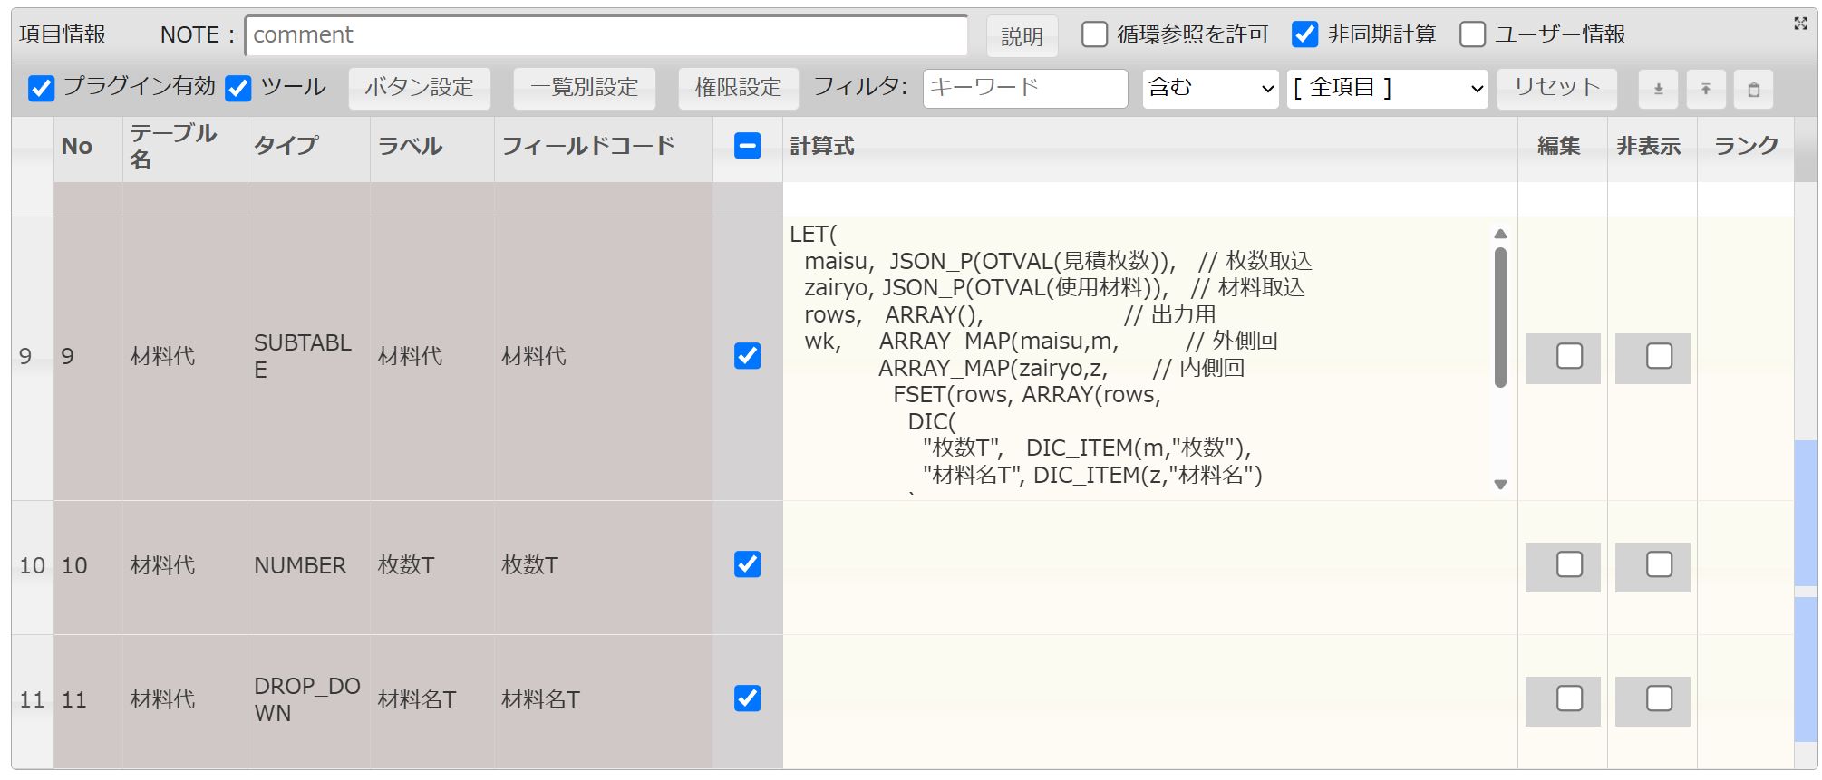Image resolution: width=1822 pixels, height=780 pixels.
Task: Click formula scrollbar down arrow
Action: tap(1500, 485)
